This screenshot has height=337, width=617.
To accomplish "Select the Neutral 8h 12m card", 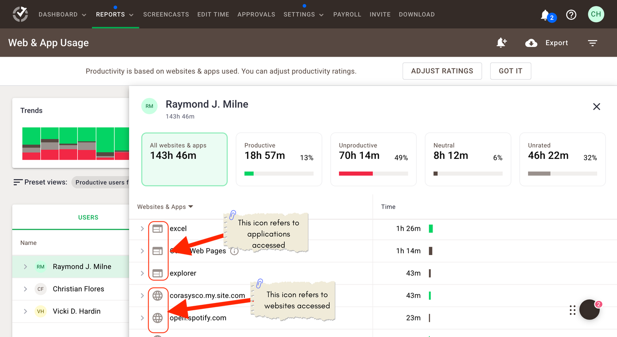I will [468, 159].
